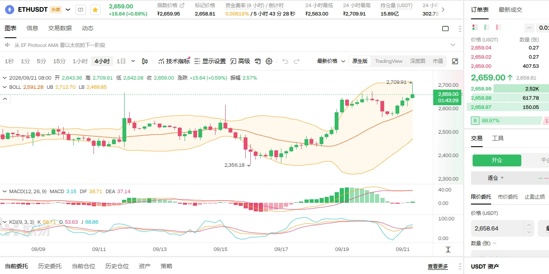Select the 4小时 timeframe

[x=102, y=61]
